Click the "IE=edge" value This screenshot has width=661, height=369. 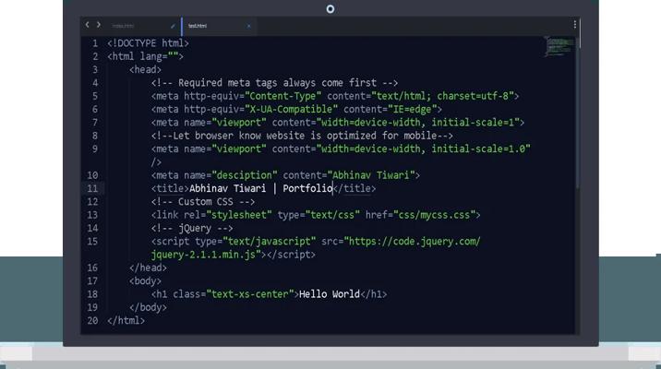[412, 109]
